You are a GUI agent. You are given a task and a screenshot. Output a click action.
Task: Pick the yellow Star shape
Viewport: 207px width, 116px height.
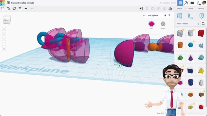[191, 107]
